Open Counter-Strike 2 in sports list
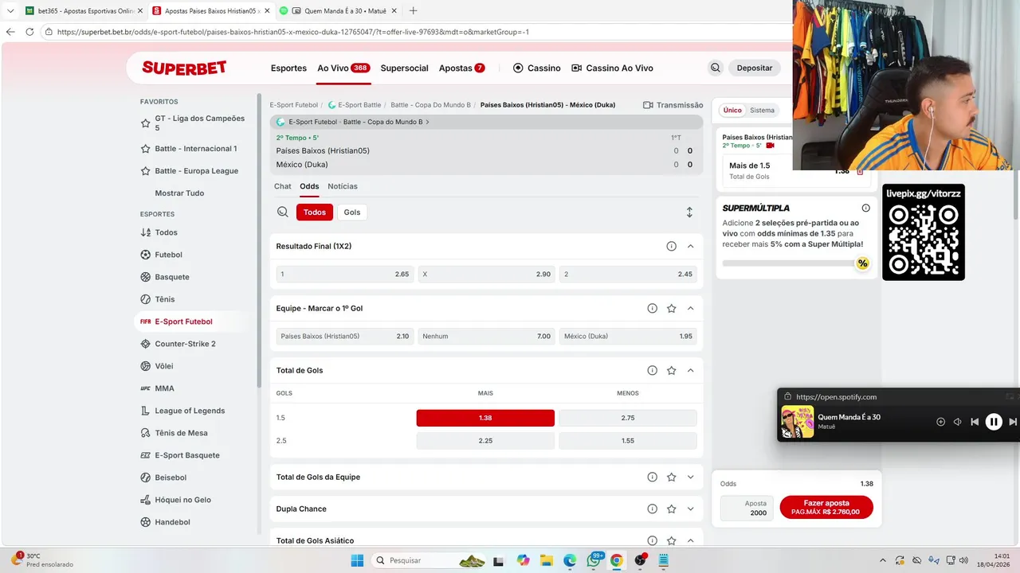The image size is (1020, 573). point(185,344)
